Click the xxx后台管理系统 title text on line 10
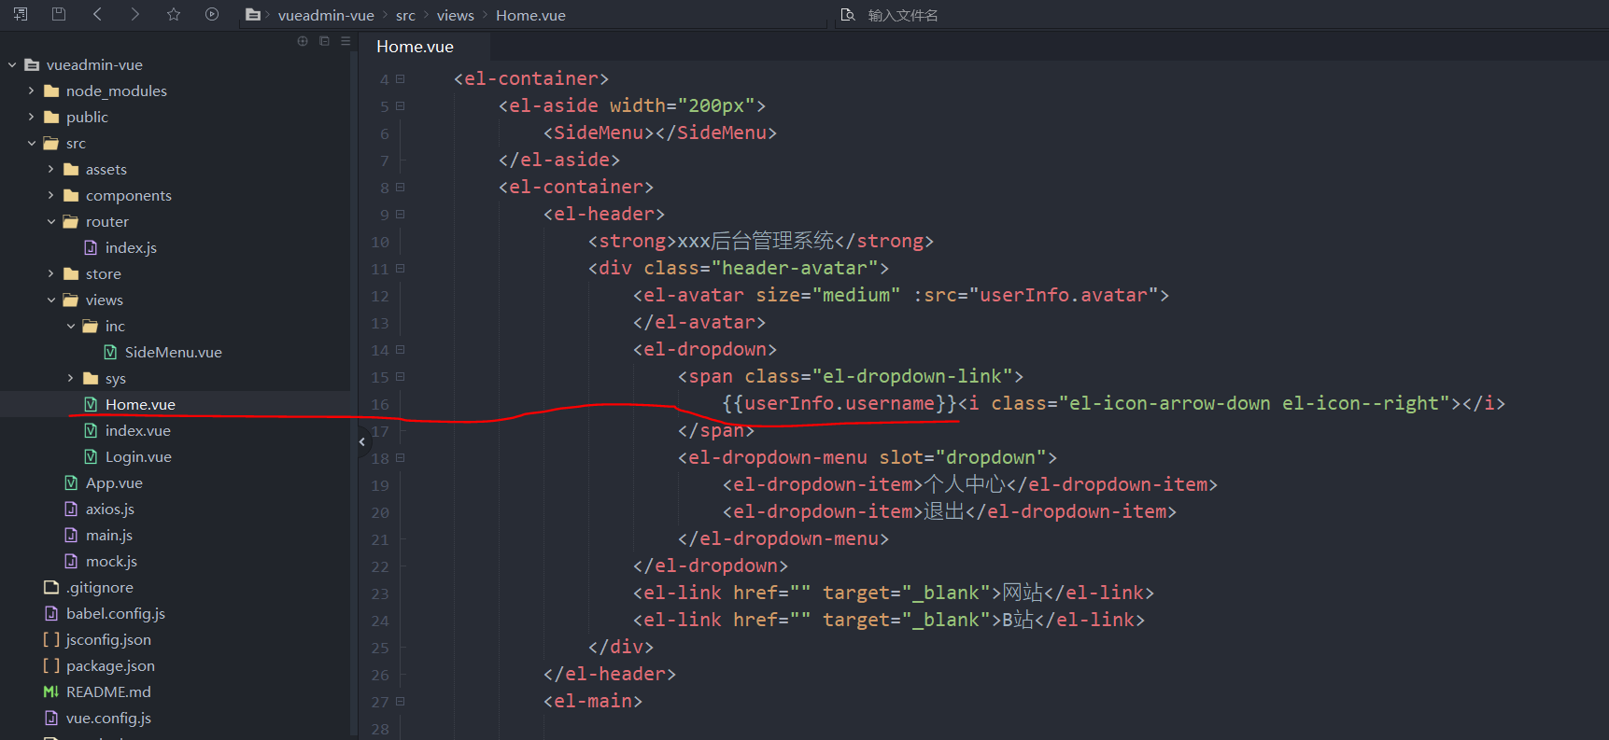Viewport: 1609px width, 740px height. pyautogui.click(x=755, y=241)
